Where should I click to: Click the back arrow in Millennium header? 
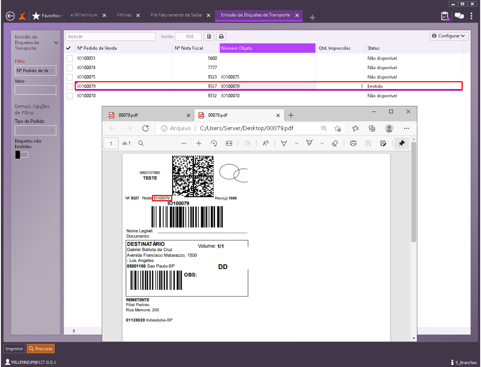coord(10,16)
